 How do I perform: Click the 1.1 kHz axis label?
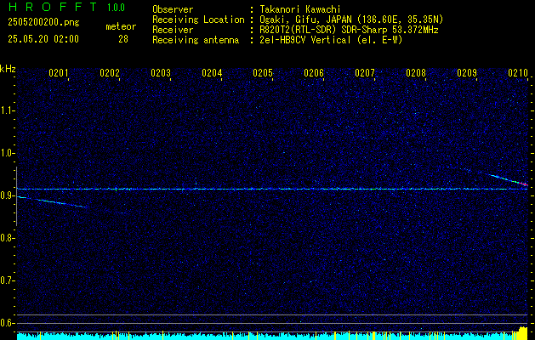[7, 110]
